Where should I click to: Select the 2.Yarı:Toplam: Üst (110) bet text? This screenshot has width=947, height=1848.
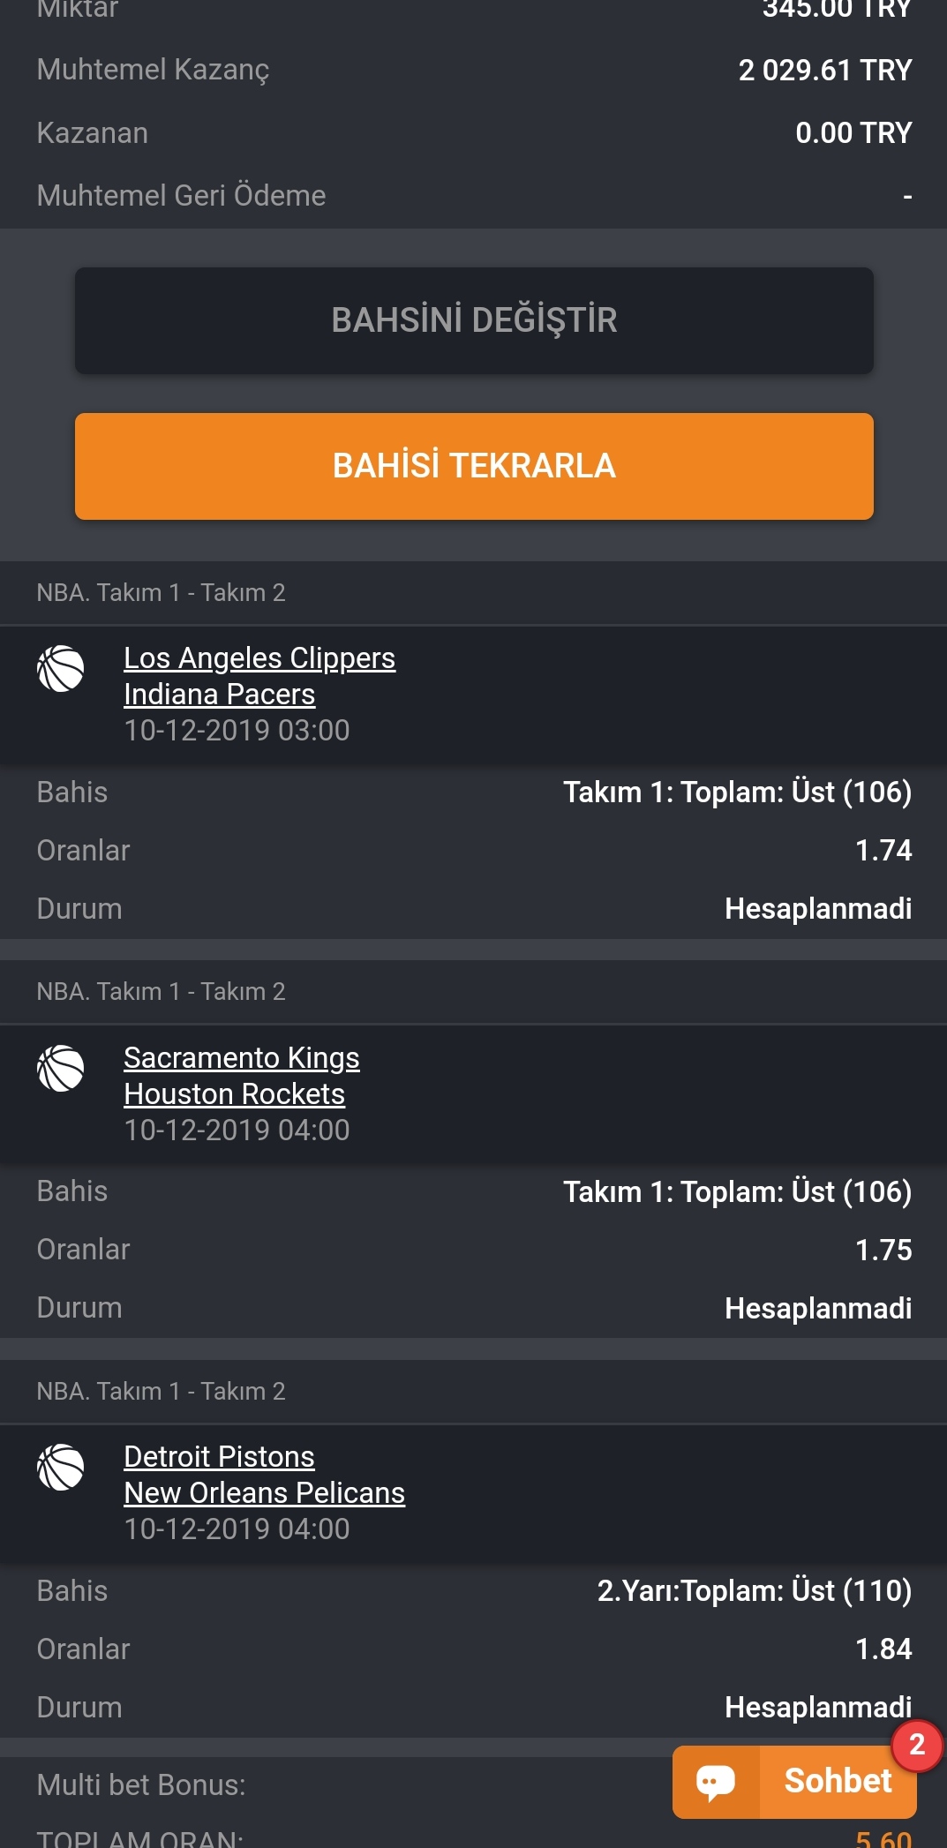(x=754, y=1591)
